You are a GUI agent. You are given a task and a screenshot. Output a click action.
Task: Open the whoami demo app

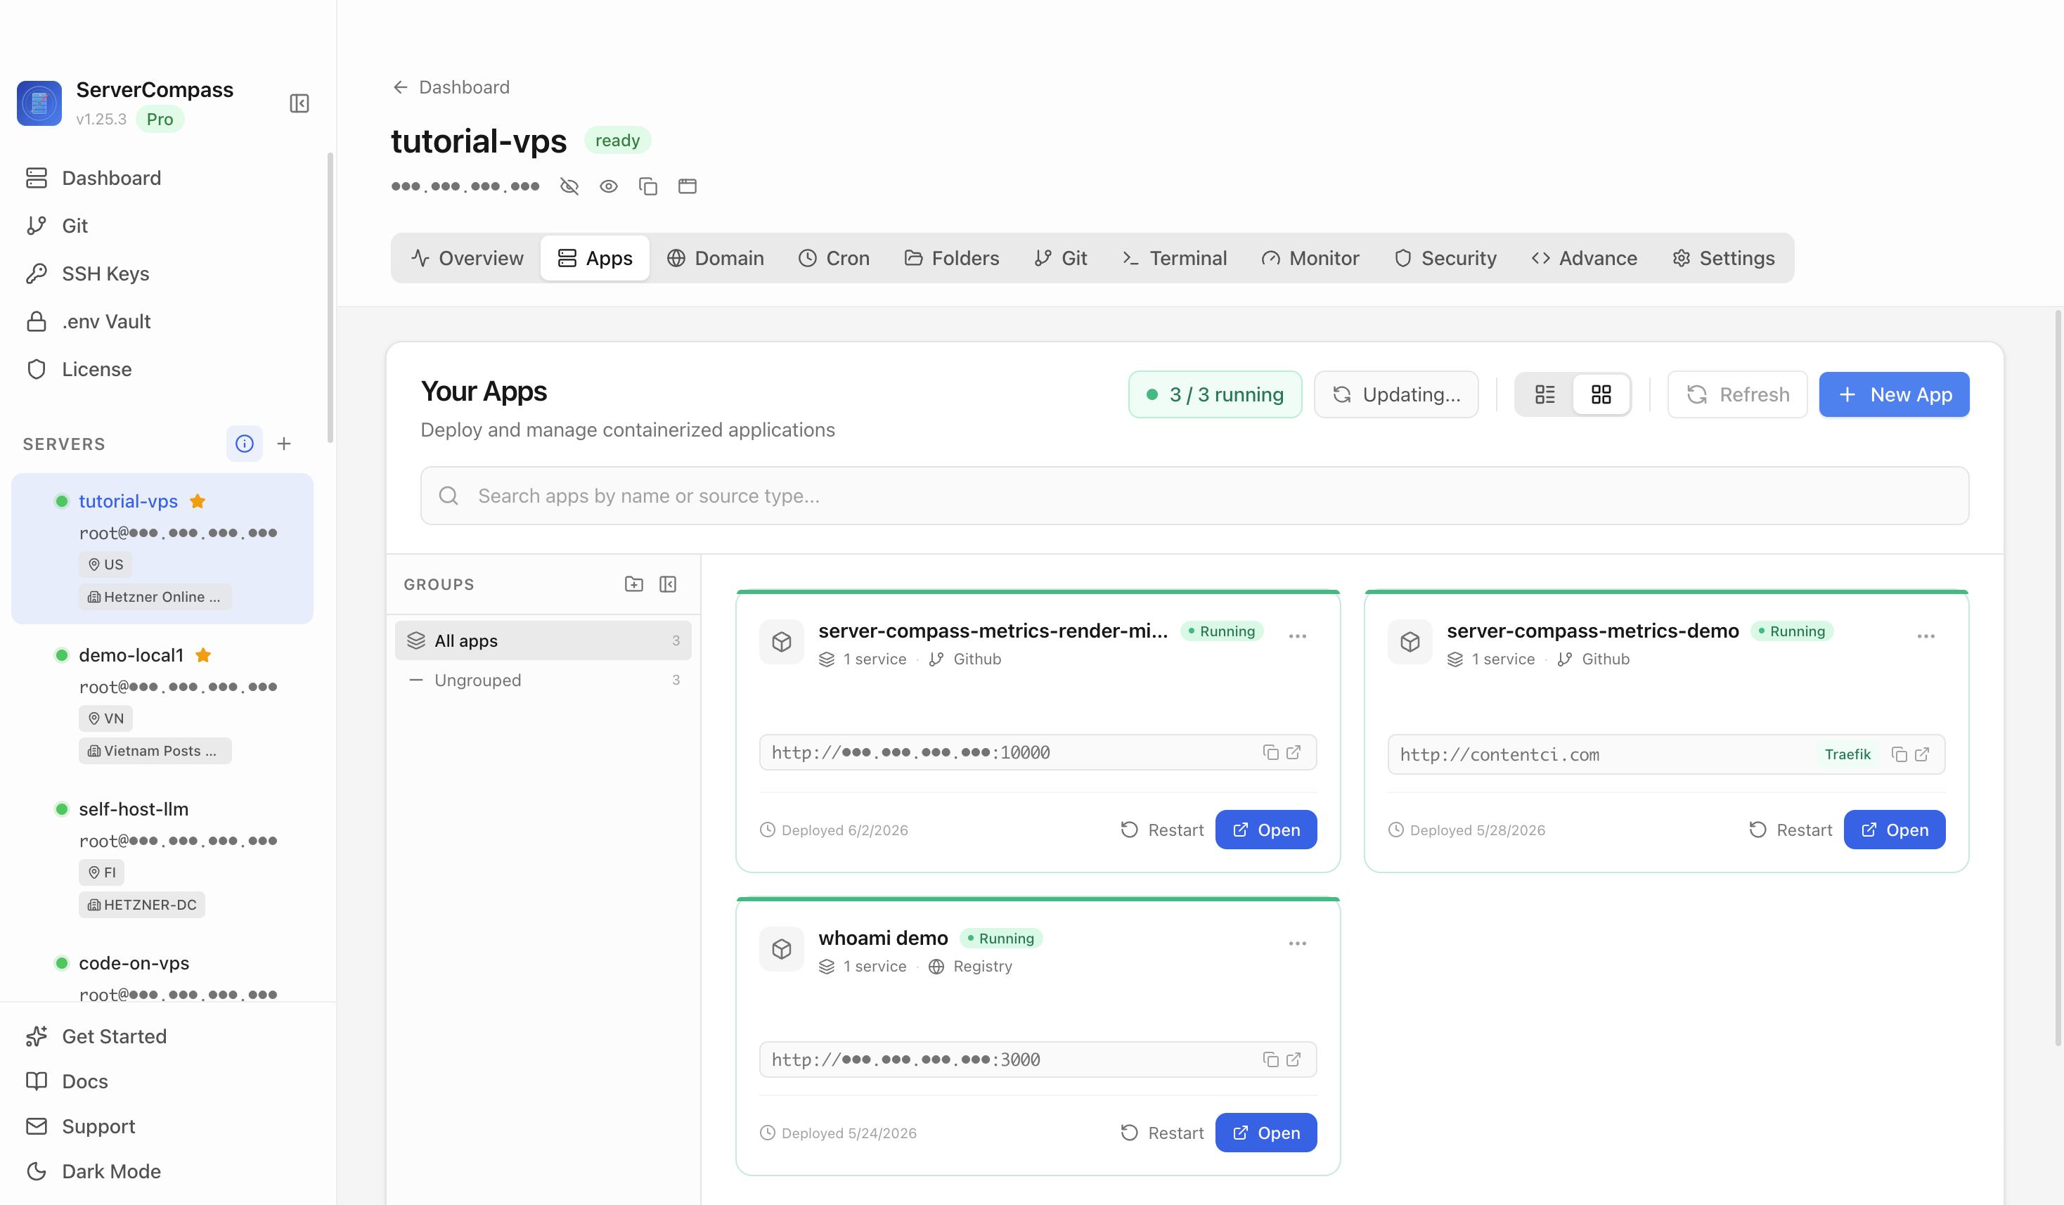click(x=1265, y=1133)
